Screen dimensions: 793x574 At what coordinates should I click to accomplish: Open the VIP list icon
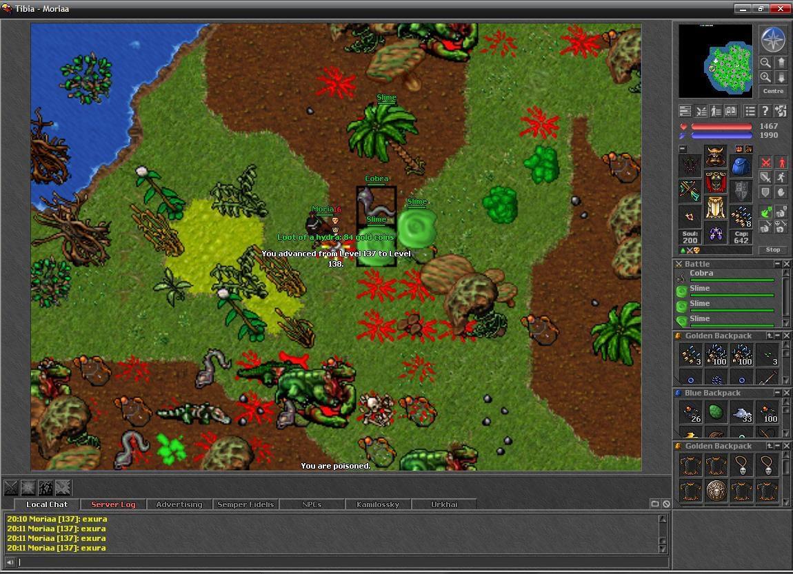tap(716, 111)
